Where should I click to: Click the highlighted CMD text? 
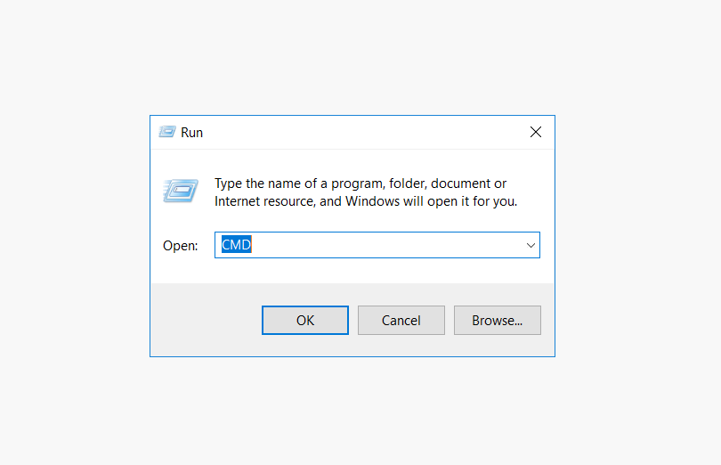click(237, 244)
